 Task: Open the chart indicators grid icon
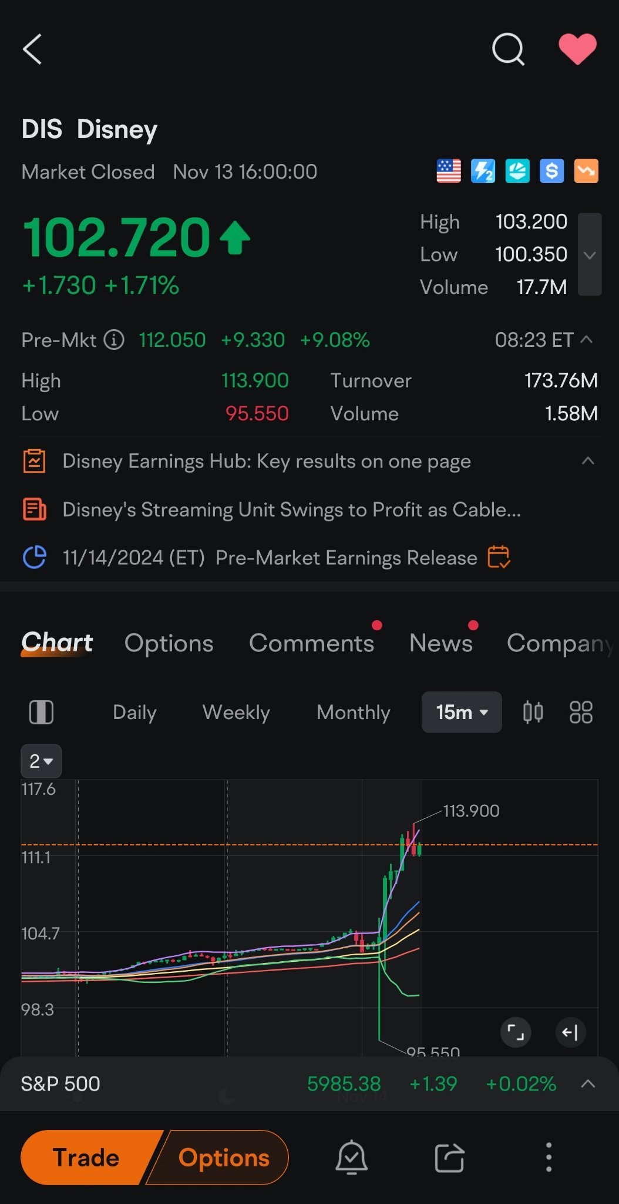[x=581, y=713]
